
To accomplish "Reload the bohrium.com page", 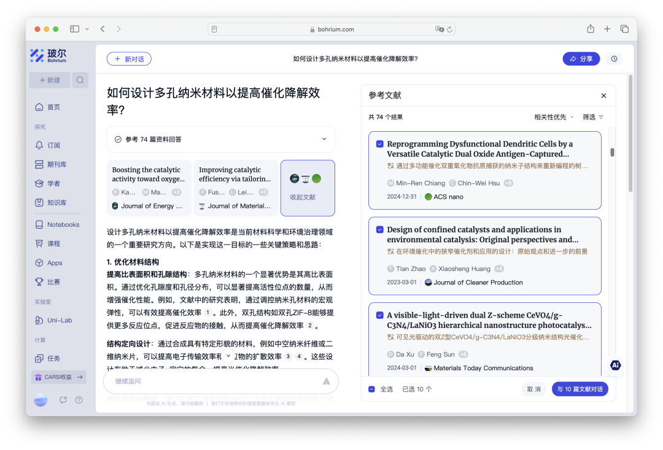I will click(450, 29).
